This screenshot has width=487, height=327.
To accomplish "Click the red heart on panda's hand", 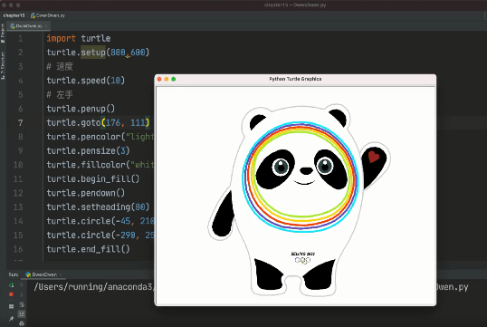I will point(374,157).
